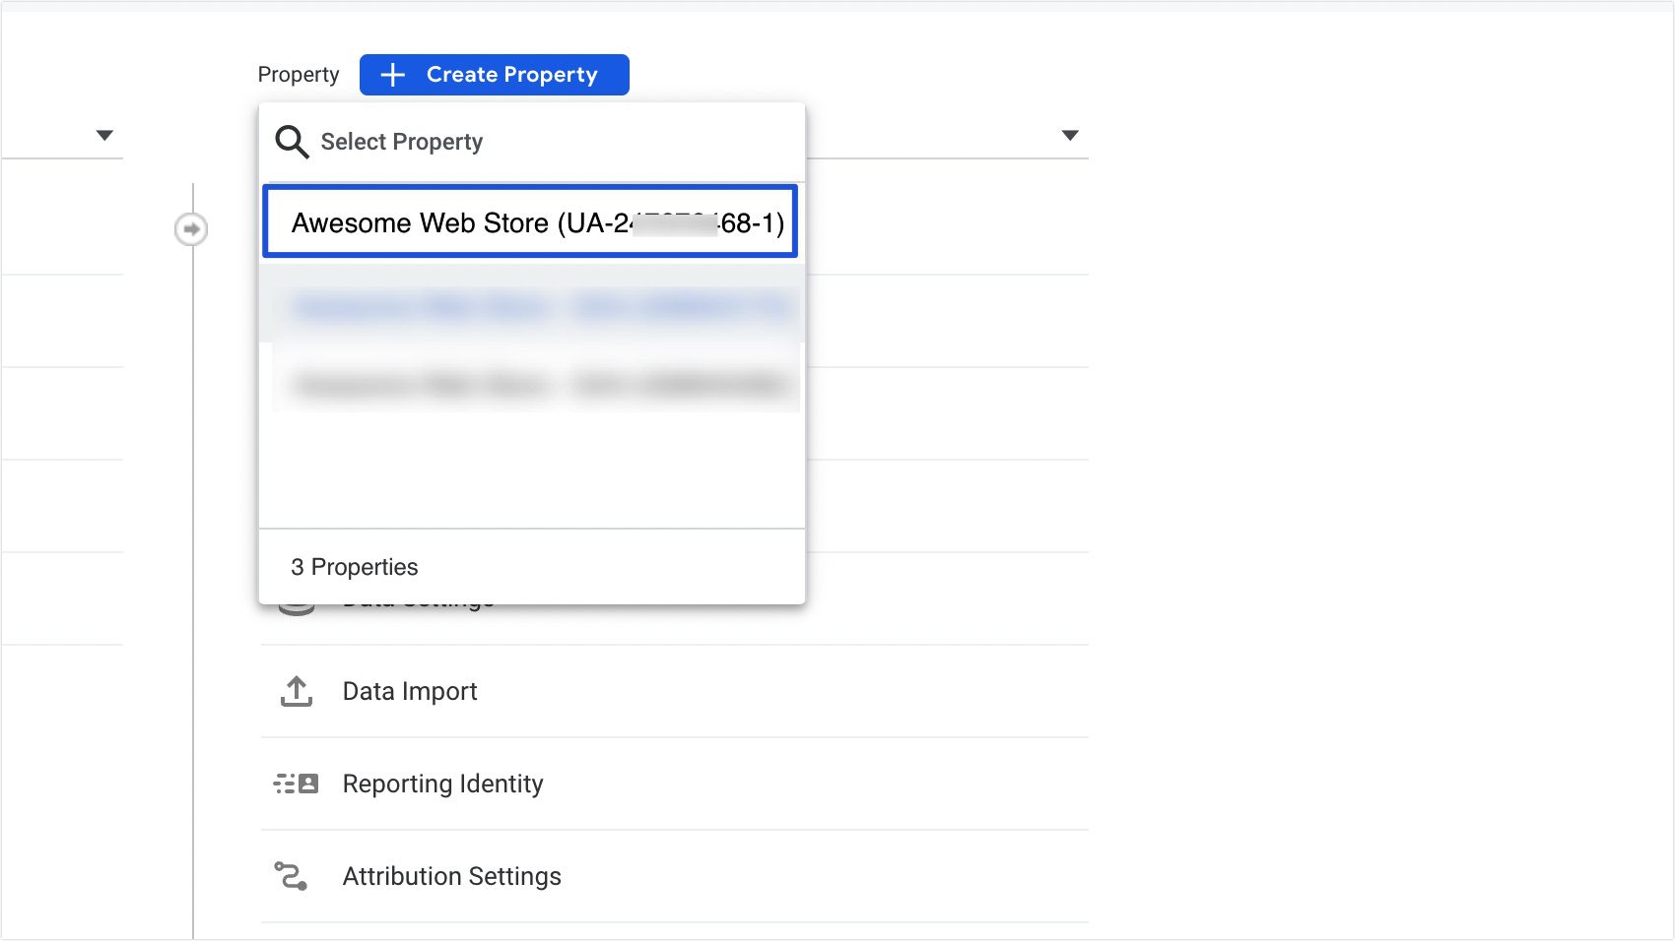
Task: Click the '3 Properties' count text
Action: (355, 567)
